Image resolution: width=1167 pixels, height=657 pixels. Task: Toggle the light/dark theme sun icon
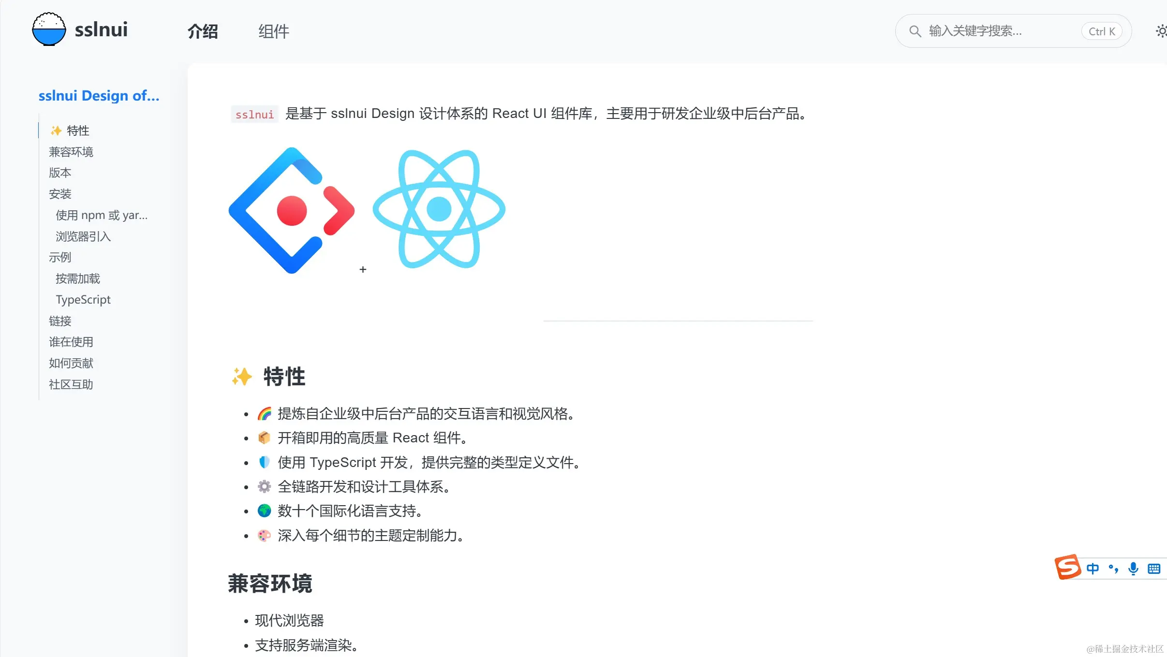[x=1161, y=31]
